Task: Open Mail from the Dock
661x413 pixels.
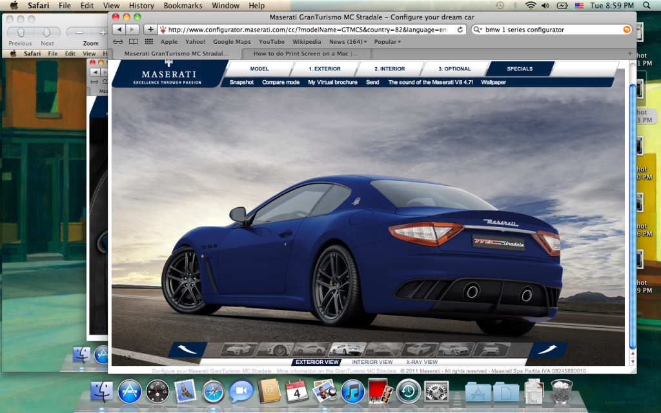Action: pyautogui.click(x=185, y=391)
